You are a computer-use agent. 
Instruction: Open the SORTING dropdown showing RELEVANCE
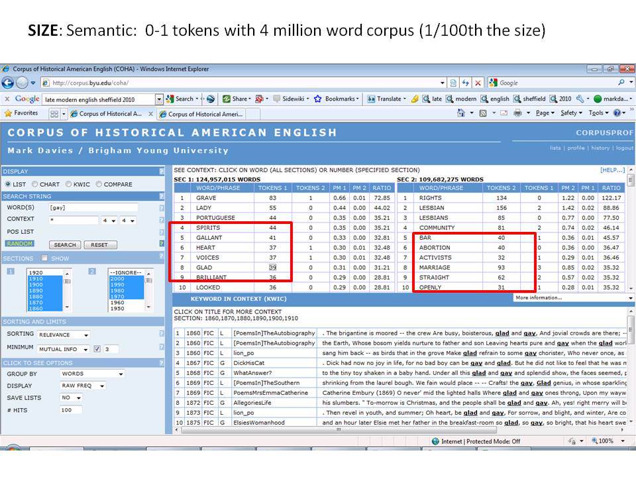(64, 335)
